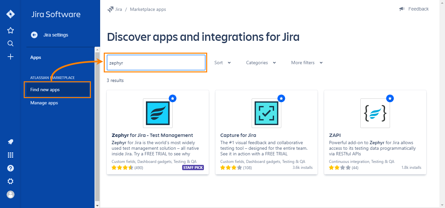This screenshot has width=445, height=208.
Task: Click the '3 results' text
Action: tap(115, 80)
